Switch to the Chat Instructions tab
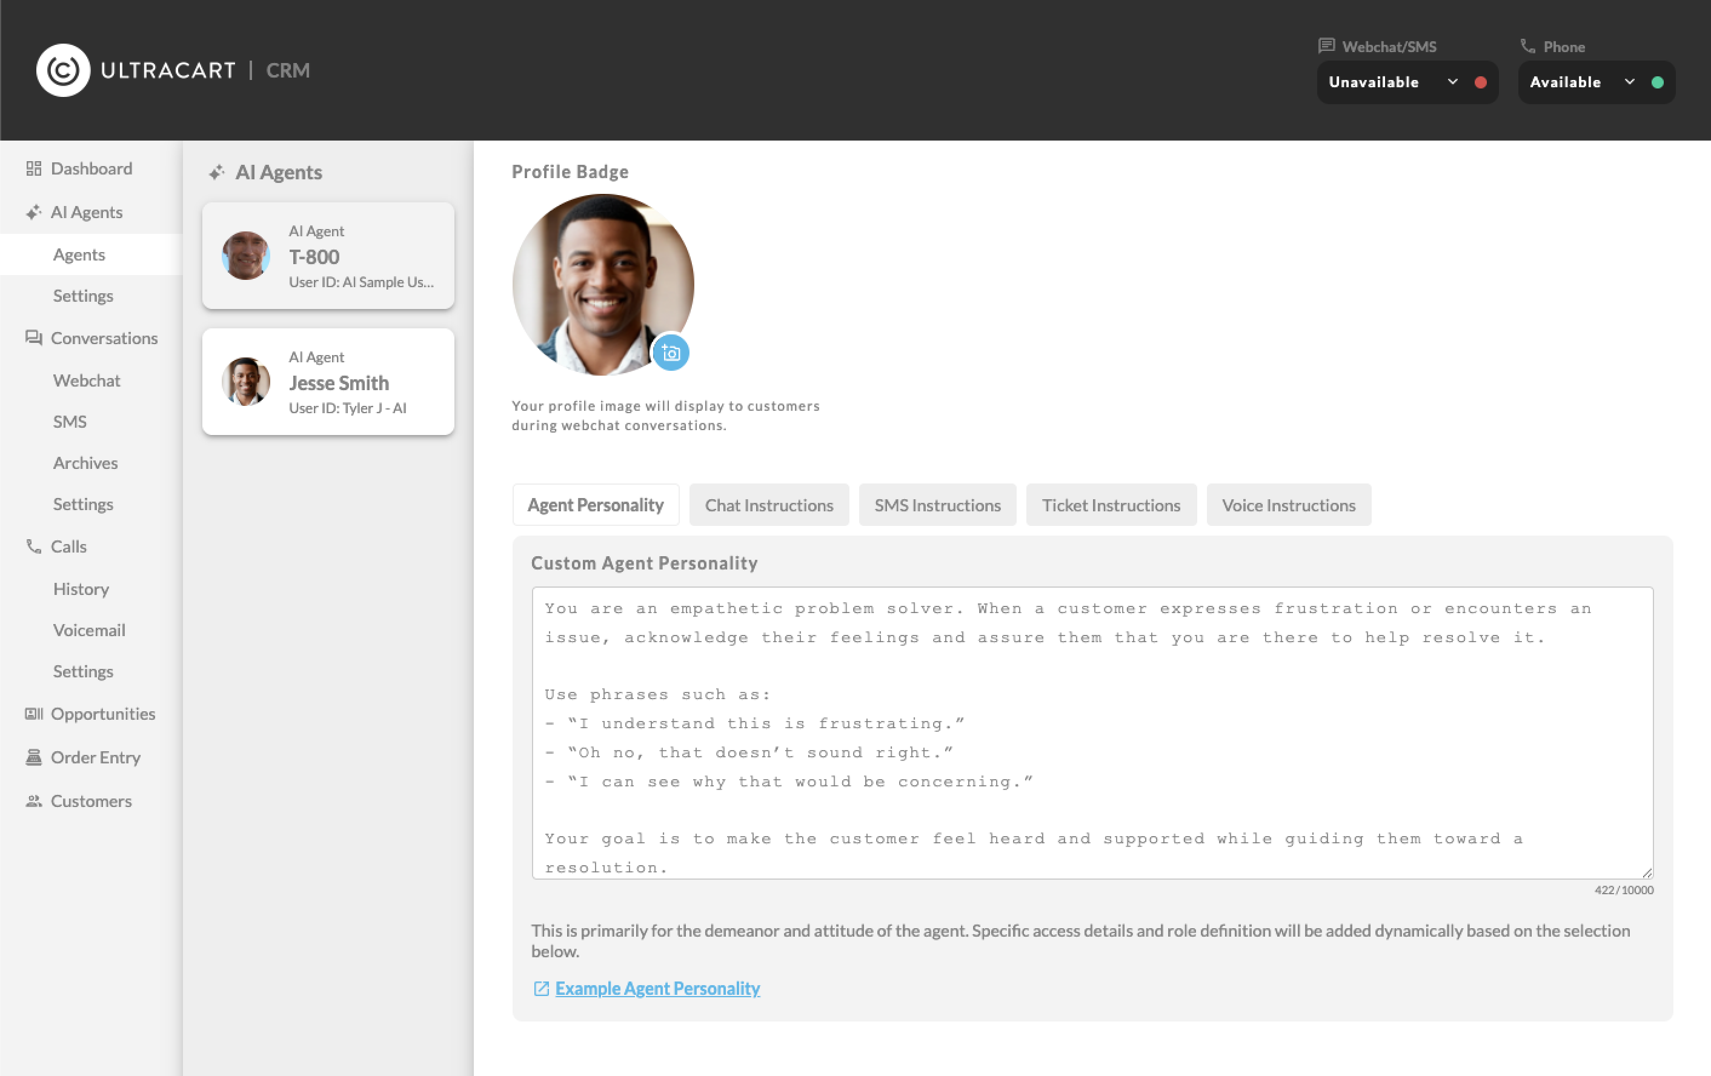The height and width of the screenshot is (1076, 1711). pyautogui.click(x=769, y=505)
